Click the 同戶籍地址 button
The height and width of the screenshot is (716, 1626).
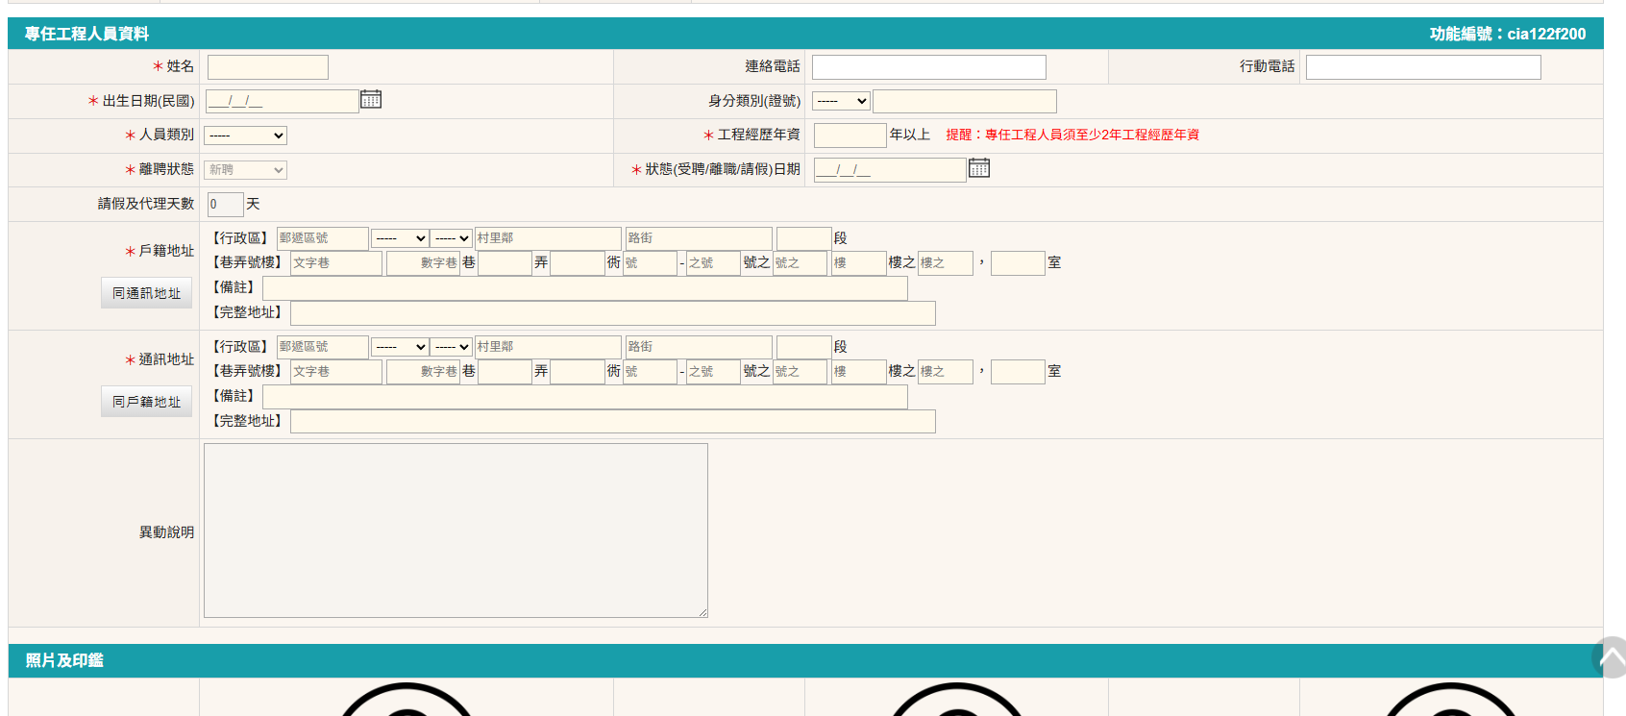[x=146, y=402]
